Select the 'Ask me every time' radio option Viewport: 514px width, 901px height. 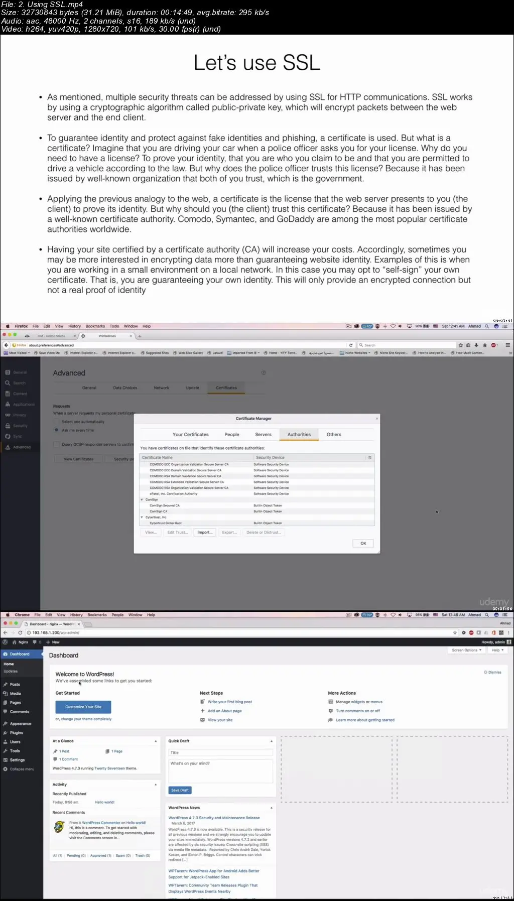[57, 430]
